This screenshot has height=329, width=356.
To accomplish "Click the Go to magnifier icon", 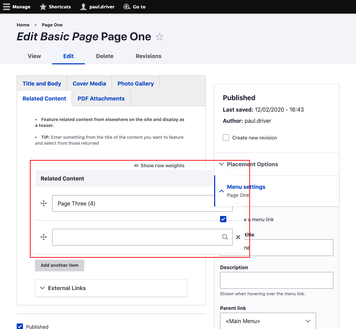I will (126, 6).
